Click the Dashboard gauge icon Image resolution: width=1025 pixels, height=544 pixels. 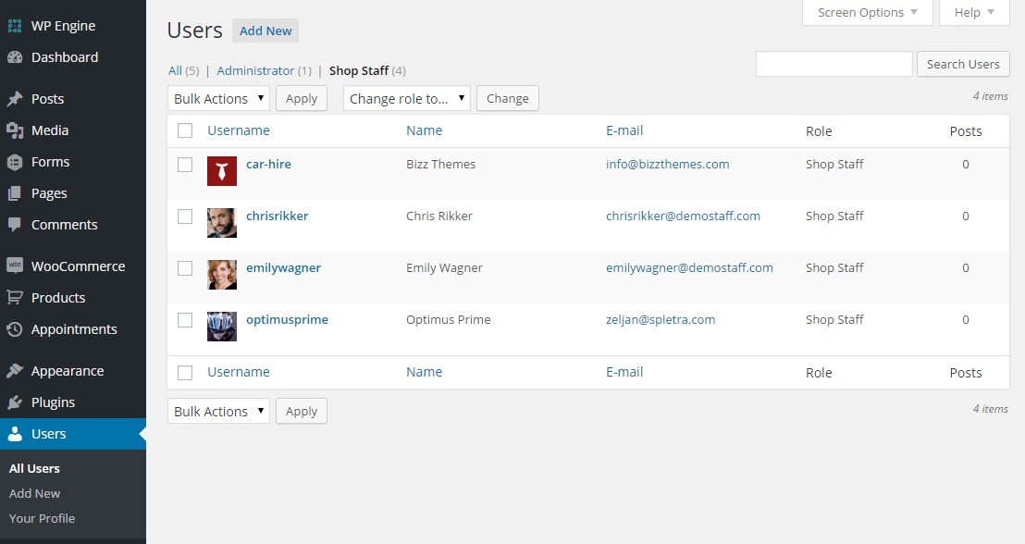(x=15, y=57)
